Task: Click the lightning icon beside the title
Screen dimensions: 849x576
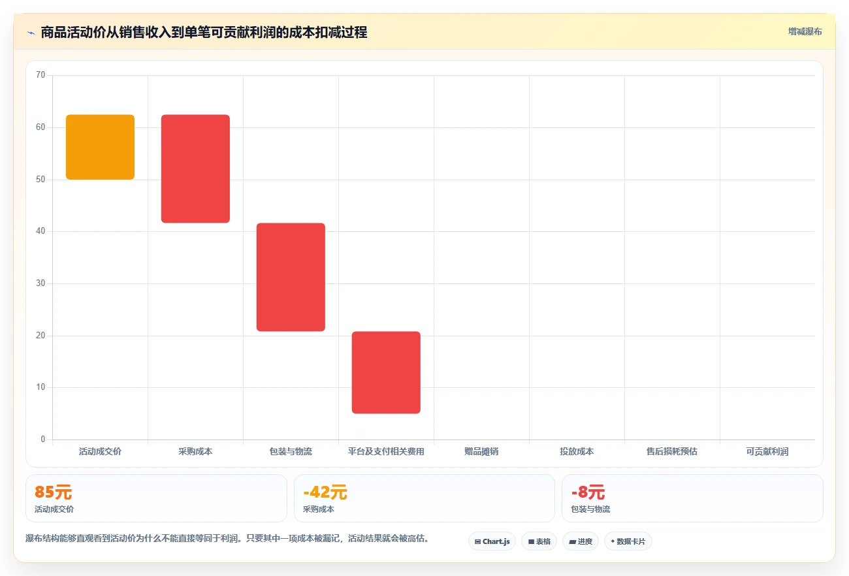Action: (x=31, y=32)
